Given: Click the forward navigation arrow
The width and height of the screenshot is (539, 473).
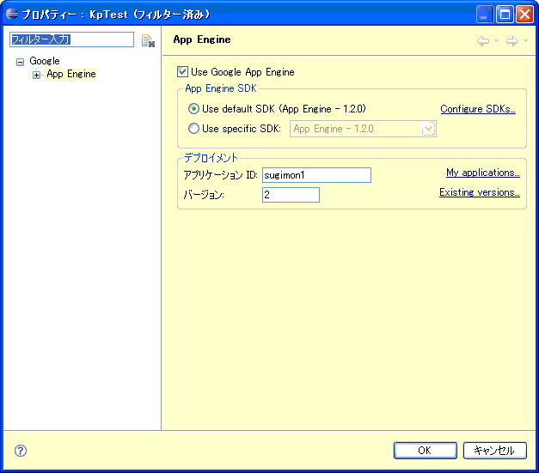Looking at the screenshot, I should 512,41.
